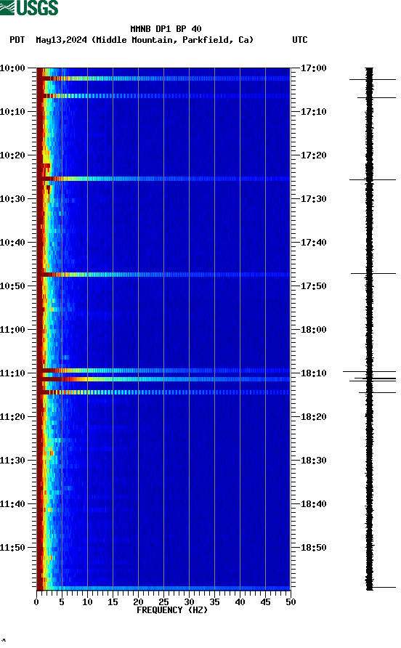Screen dimensions: 401x648
Task: Click the spectrogram event band near 10:47
Action: coord(163,275)
